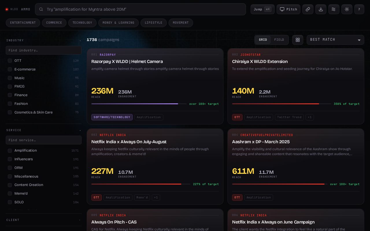Switch to the Technology category
Screen dimensions: 370x231
[82, 23]
